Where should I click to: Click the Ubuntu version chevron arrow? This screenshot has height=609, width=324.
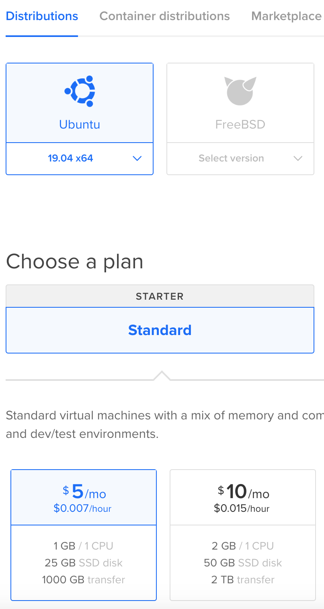[x=137, y=159]
